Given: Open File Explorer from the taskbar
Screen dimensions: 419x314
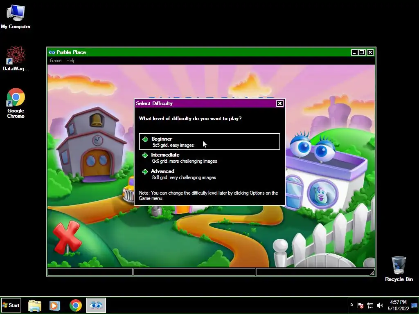Looking at the screenshot, I should point(35,305).
